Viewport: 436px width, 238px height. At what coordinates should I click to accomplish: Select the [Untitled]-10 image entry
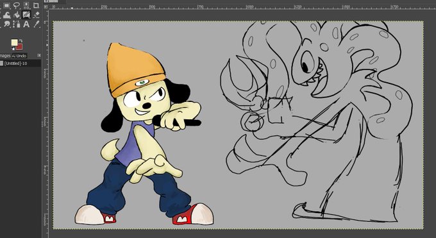[21, 64]
